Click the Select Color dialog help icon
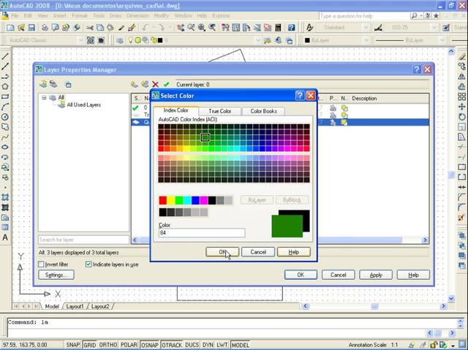 point(300,96)
